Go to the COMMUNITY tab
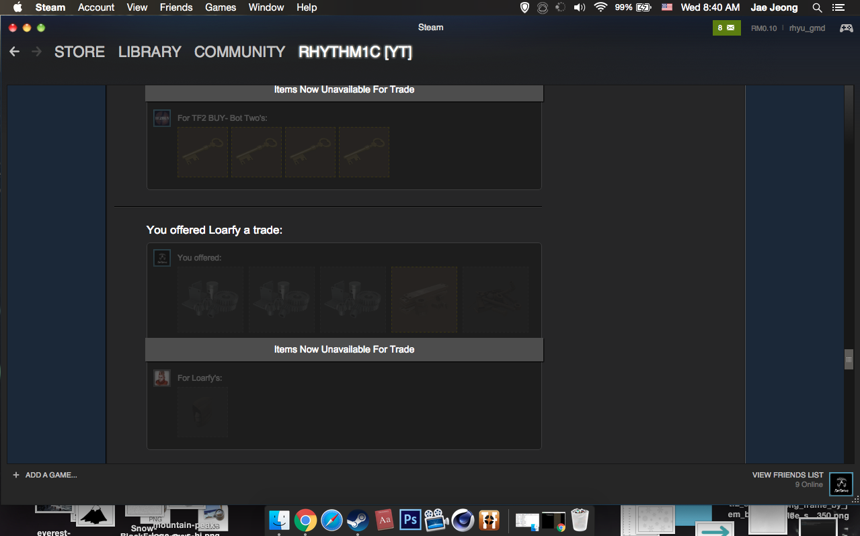The width and height of the screenshot is (860, 536). 239,52
